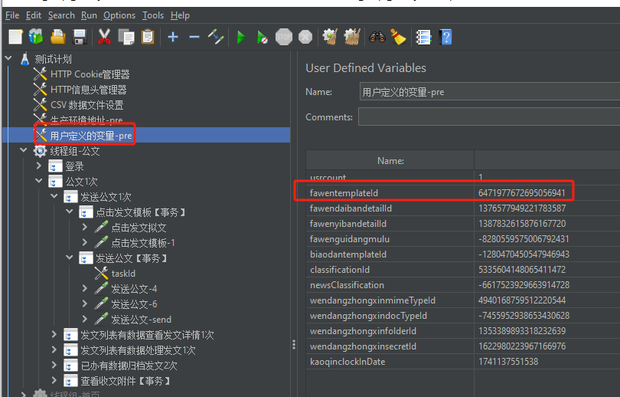This screenshot has height=397, width=620.
Task: Click the Expand All plus icon
Action: click(x=173, y=38)
